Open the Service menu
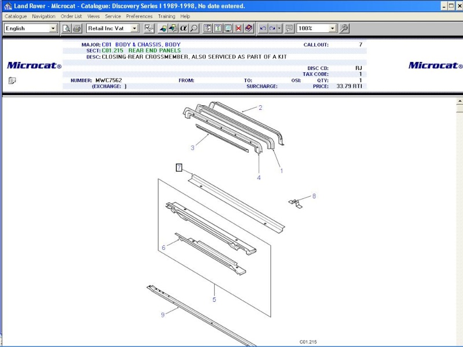 [113, 16]
